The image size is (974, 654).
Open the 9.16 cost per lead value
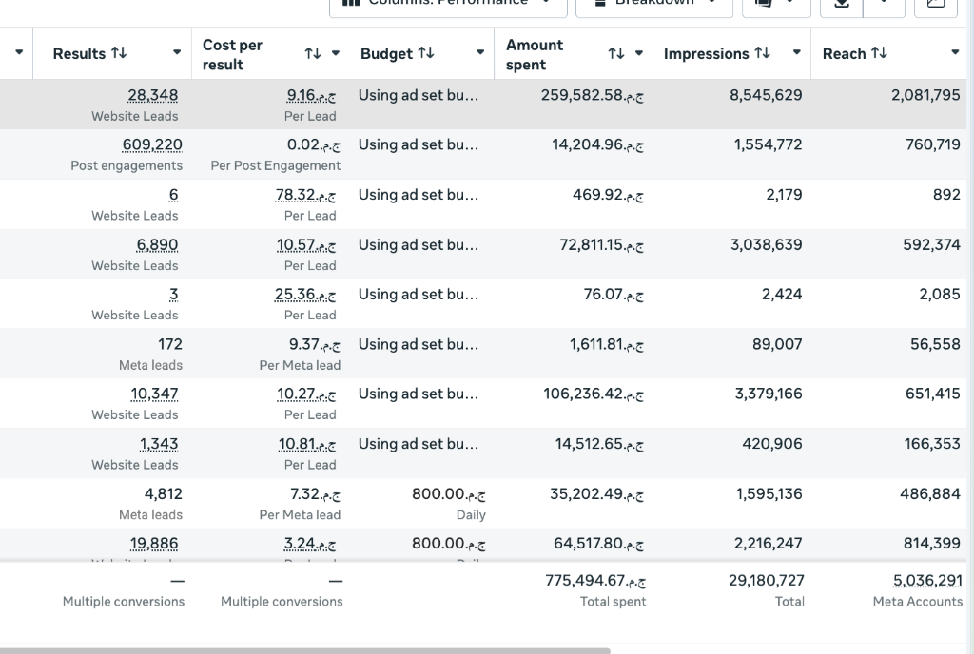(x=311, y=96)
